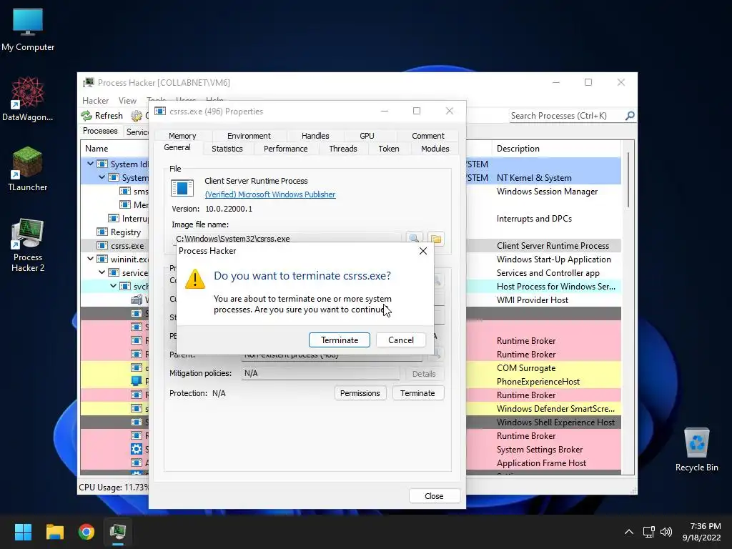This screenshot has width=732, height=549.
Task: Click the warning icon in the dialog
Action: 195,280
